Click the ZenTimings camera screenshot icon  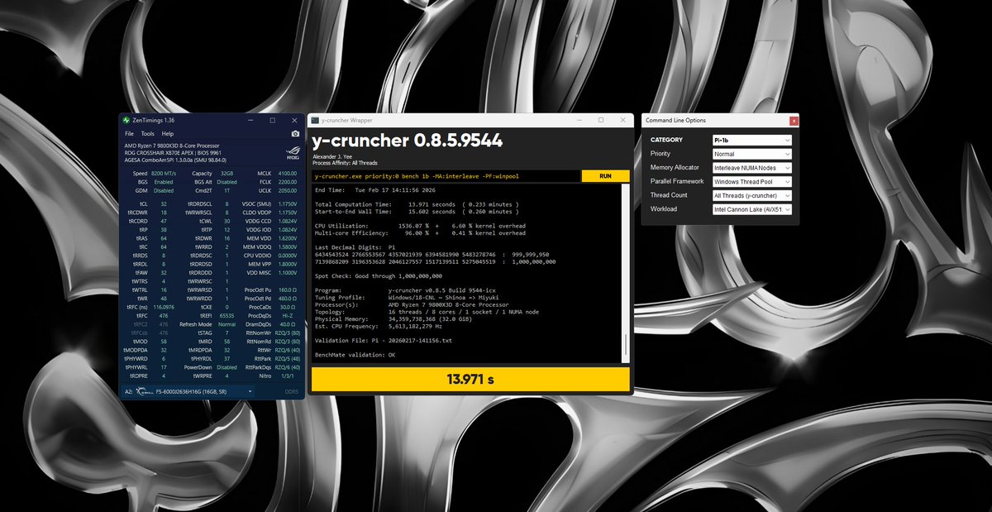[295, 133]
